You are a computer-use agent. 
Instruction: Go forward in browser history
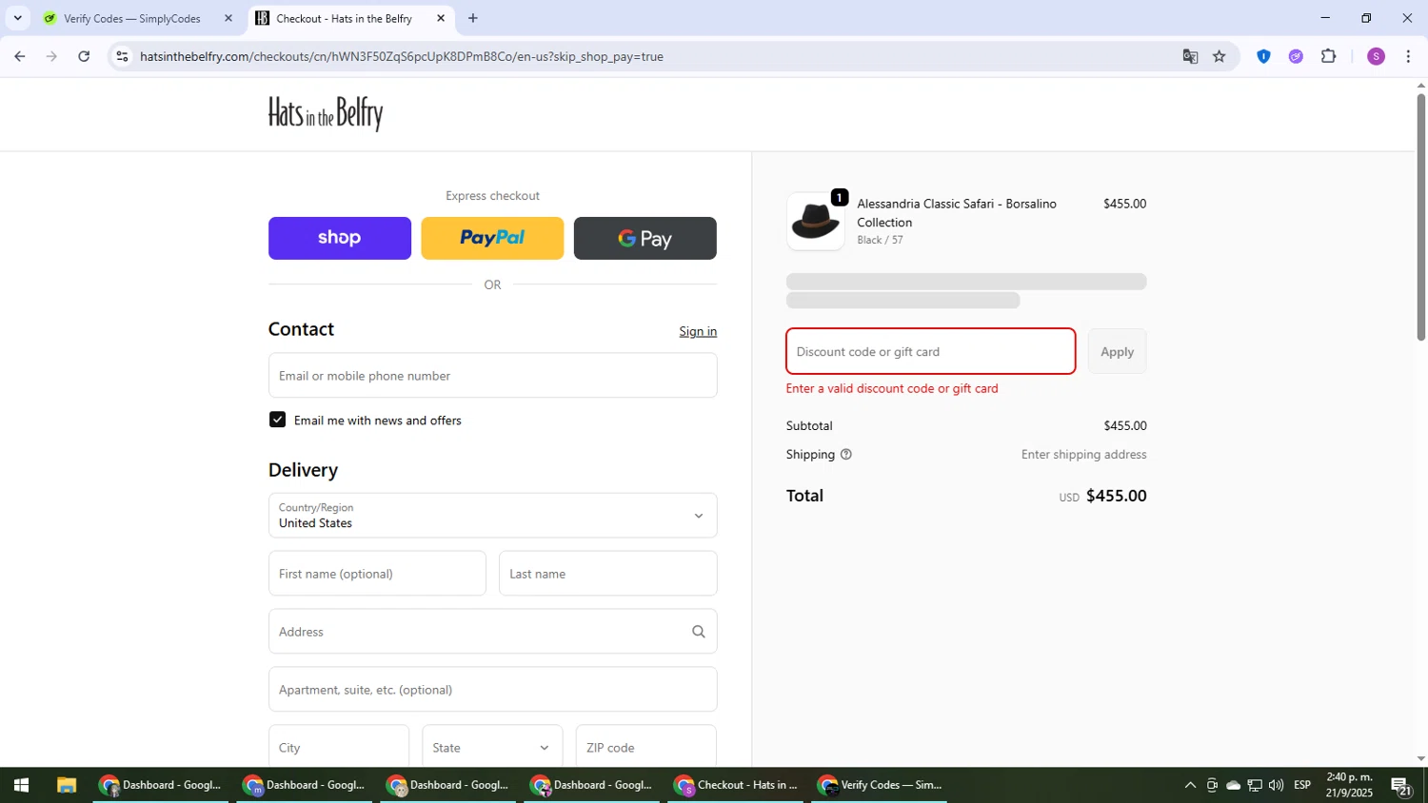(x=51, y=56)
